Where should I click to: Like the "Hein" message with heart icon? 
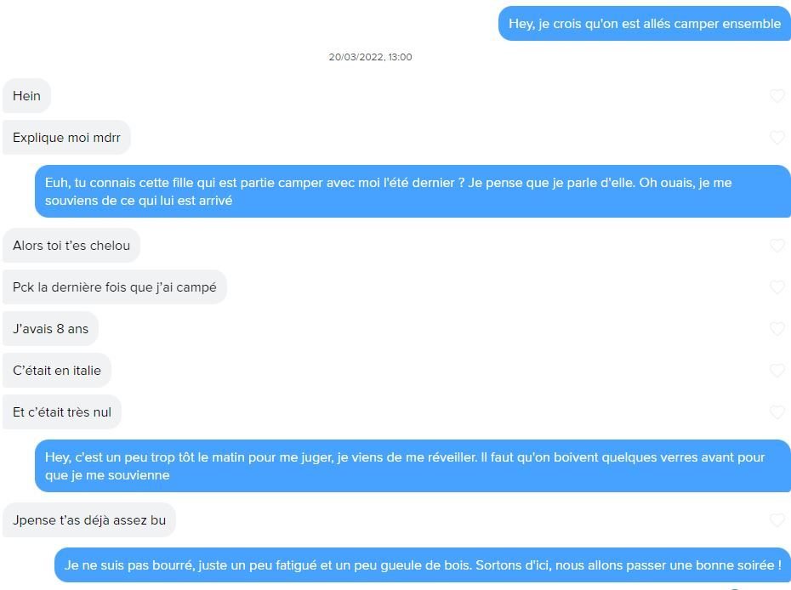777,96
